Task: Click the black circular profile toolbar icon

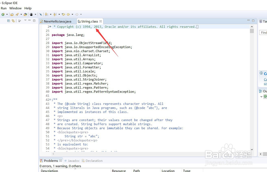Action: pos(31,14)
